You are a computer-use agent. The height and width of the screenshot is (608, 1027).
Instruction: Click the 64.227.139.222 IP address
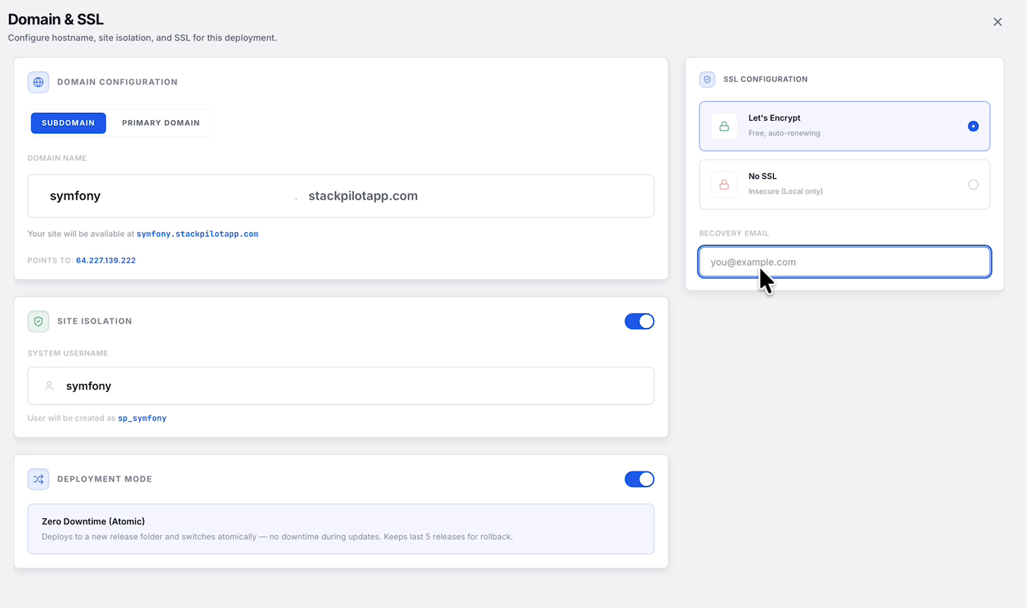tap(106, 261)
